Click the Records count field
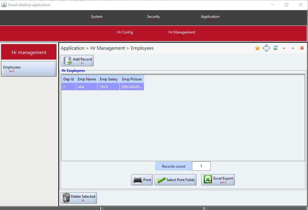The width and height of the screenshot is (308, 210). pyautogui.click(x=201, y=166)
